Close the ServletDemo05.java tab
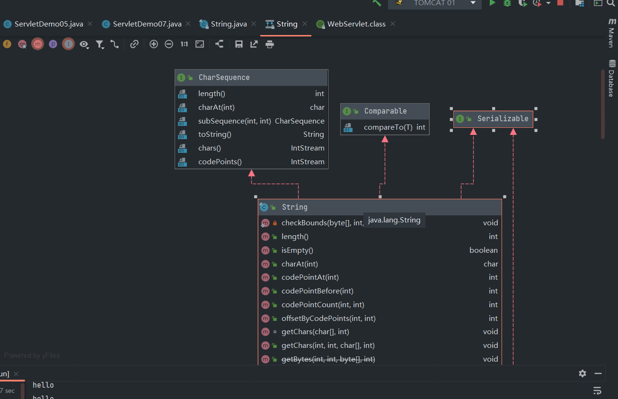The width and height of the screenshot is (618, 399). [90, 24]
